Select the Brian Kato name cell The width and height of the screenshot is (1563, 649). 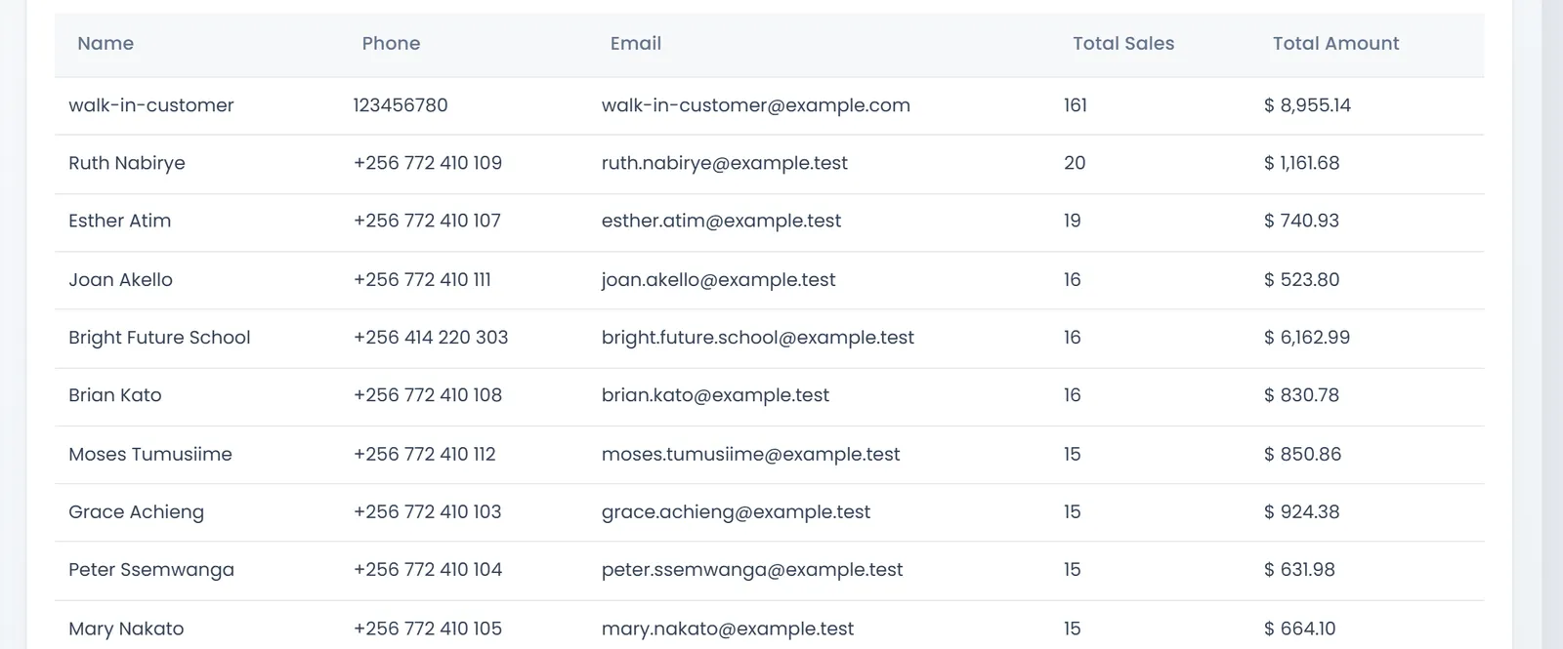pyautogui.click(x=115, y=395)
